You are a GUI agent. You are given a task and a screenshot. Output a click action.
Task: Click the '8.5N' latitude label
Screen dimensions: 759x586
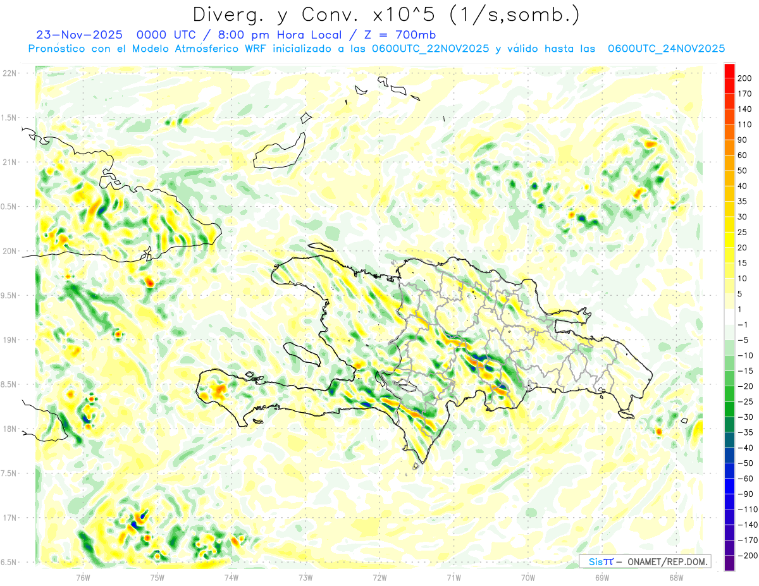(9, 384)
